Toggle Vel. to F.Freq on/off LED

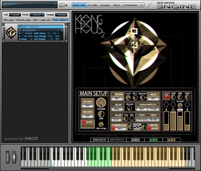83,122
